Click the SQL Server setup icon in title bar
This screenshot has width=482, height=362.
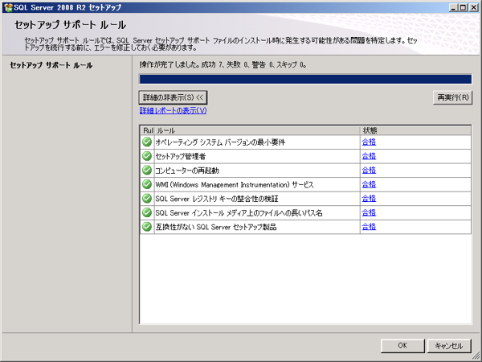click(x=8, y=7)
